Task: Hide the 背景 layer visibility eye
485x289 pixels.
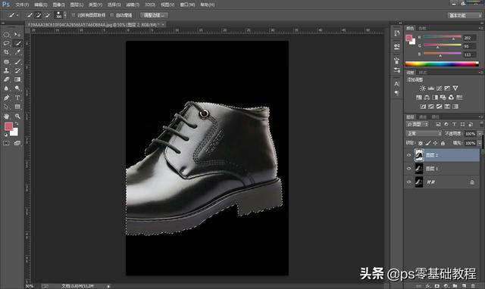Action: point(409,182)
